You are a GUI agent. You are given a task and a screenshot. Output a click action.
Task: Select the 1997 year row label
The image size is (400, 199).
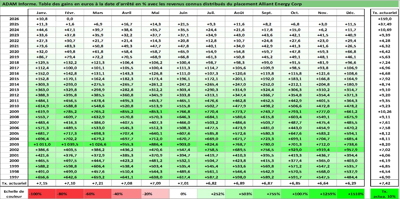[x=14, y=177]
